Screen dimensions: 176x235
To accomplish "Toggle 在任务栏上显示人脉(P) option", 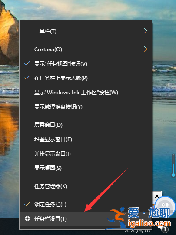I will (x=86, y=78).
